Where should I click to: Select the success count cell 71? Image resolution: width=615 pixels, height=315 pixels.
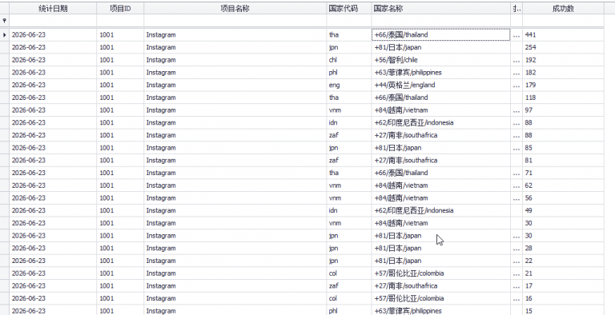[563, 173]
